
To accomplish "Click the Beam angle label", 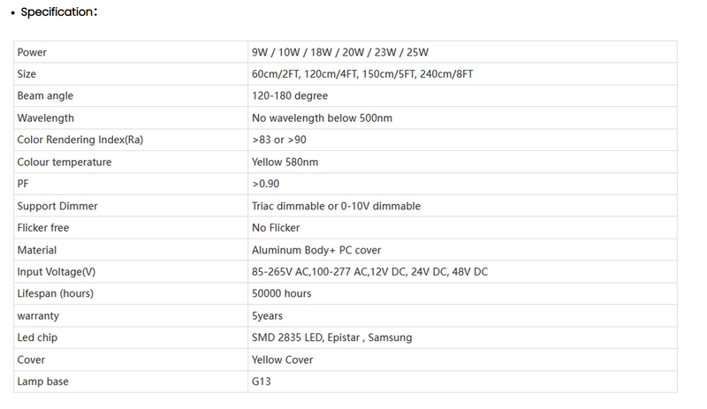I will (45, 96).
